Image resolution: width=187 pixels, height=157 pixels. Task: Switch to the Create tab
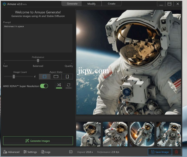click(112, 4)
